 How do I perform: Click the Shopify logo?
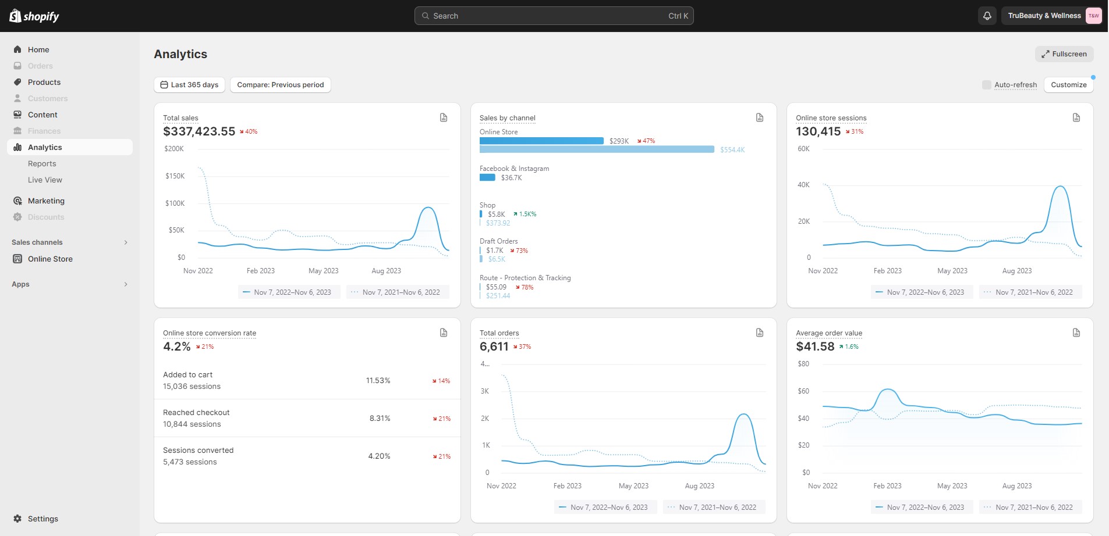[x=34, y=16]
